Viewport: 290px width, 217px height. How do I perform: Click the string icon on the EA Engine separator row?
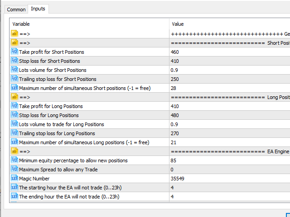(x=14, y=151)
